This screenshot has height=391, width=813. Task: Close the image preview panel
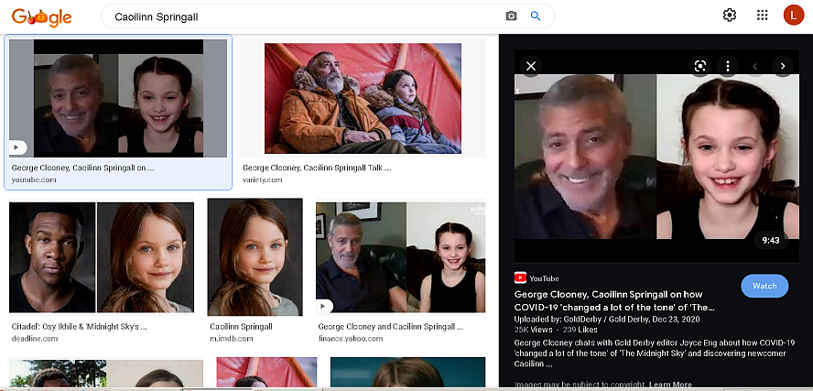tap(530, 66)
